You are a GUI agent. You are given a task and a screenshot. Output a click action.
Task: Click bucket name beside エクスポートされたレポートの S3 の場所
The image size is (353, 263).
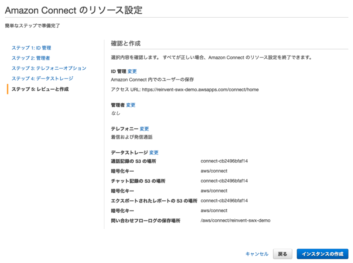click(x=224, y=201)
